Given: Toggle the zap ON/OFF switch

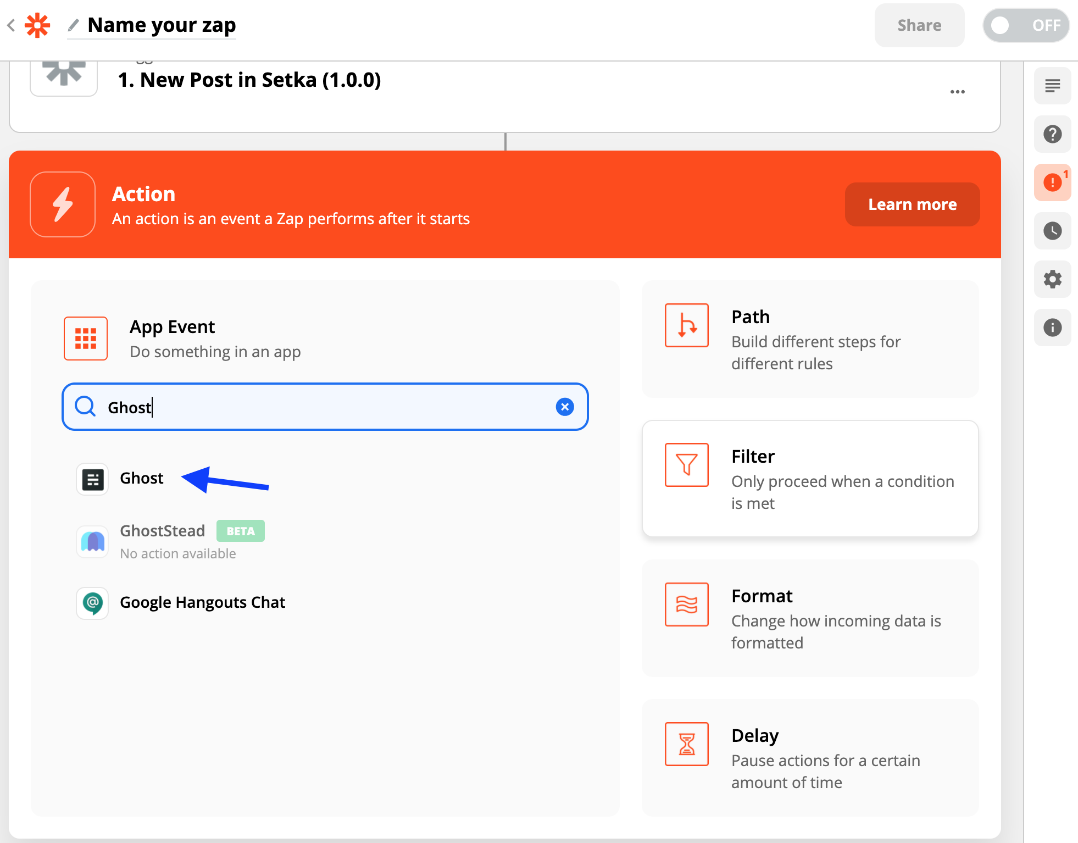Looking at the screenshot, I should pos(1025,25).
